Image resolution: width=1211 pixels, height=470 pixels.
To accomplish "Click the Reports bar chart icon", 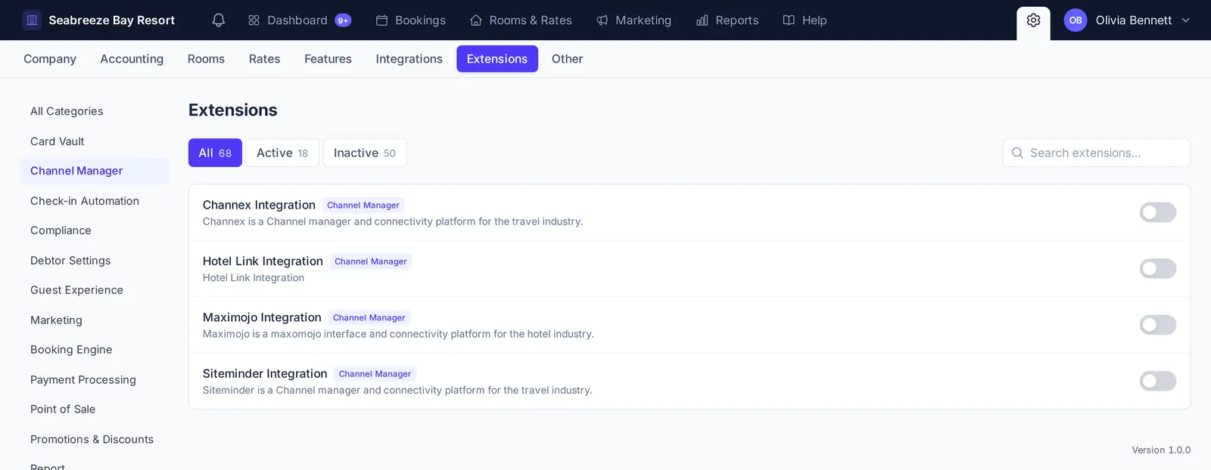I will coord(702,20).
